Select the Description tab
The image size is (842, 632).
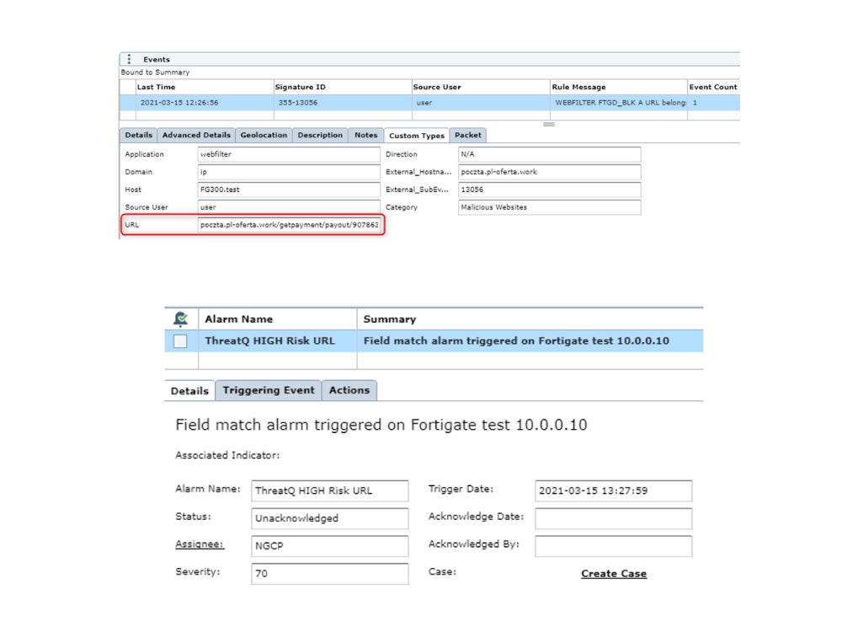point(320,135)
